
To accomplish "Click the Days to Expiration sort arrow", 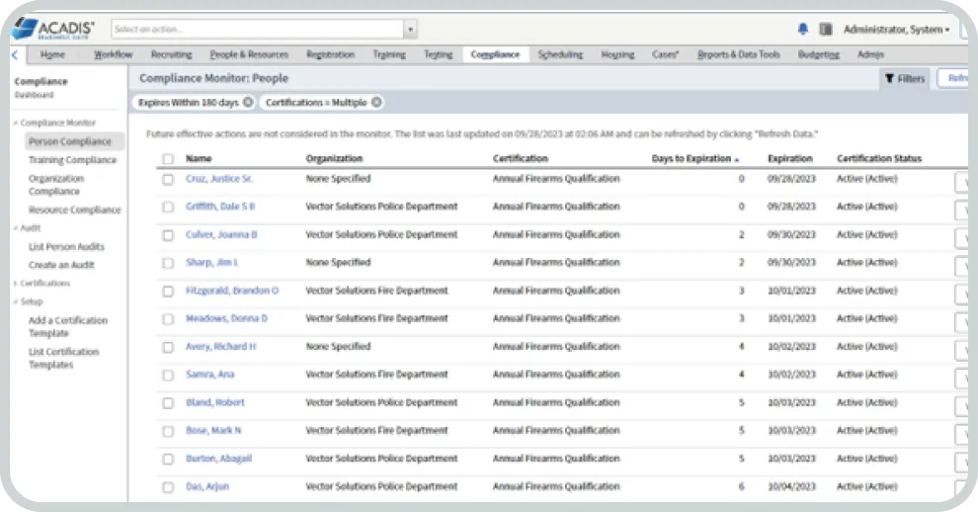I will [x=737, y=159].
